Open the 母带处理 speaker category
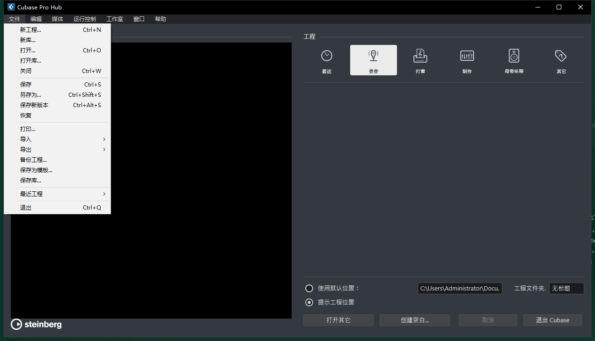This screenshot has height=341, width=595. point(514,60)
